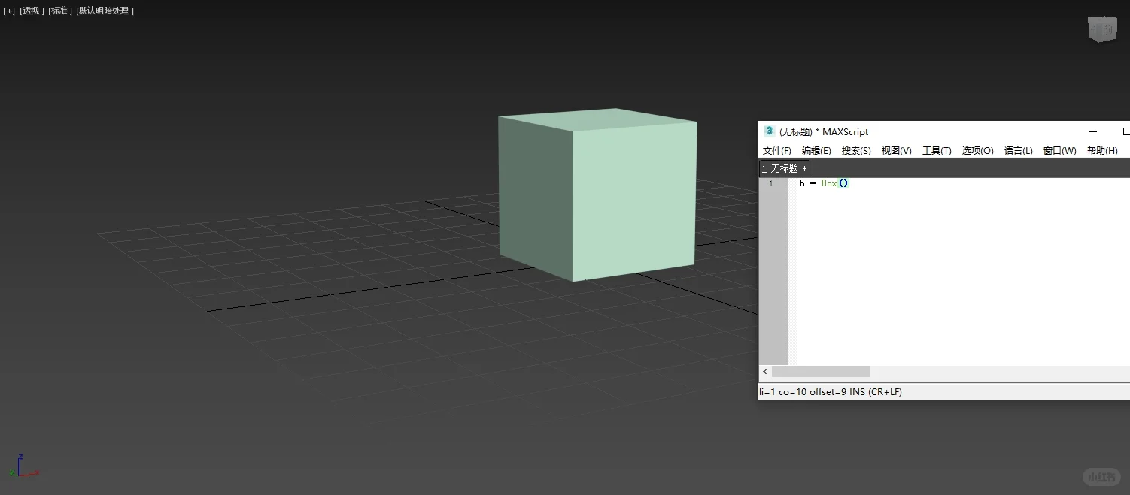Click the horizontal scrollbar thumb

(x=820, y=371)
